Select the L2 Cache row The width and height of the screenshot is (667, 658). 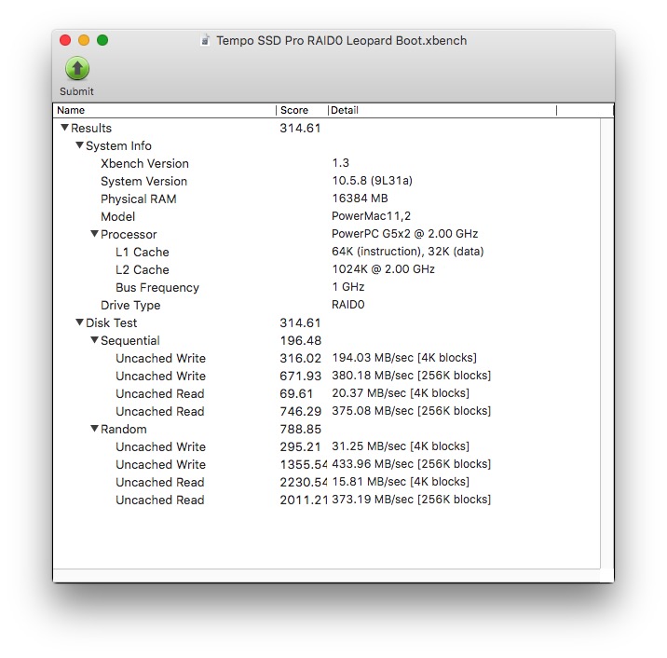coord(327,269)
